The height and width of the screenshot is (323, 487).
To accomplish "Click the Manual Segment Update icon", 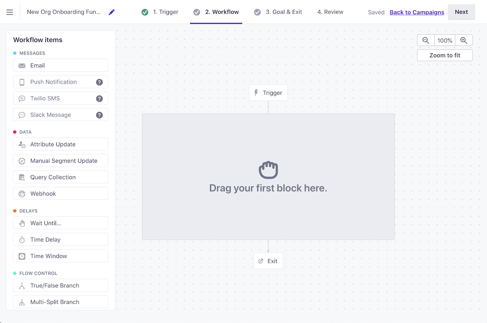I will pyautogui.click(x=22, y=161).
